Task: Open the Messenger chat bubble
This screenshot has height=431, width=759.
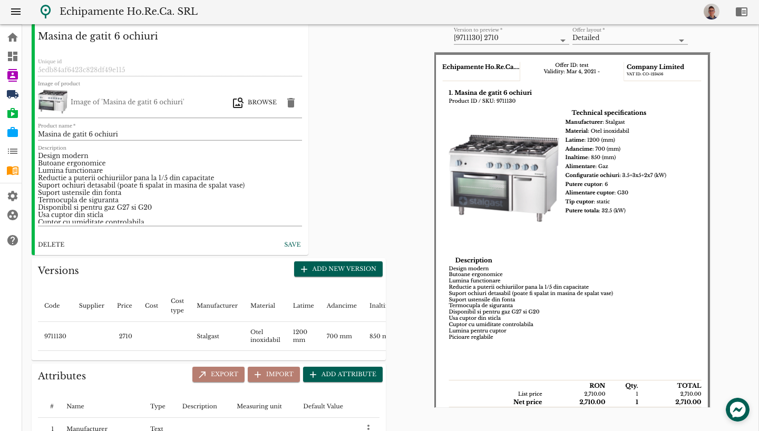Action: (x=737, y=409)
